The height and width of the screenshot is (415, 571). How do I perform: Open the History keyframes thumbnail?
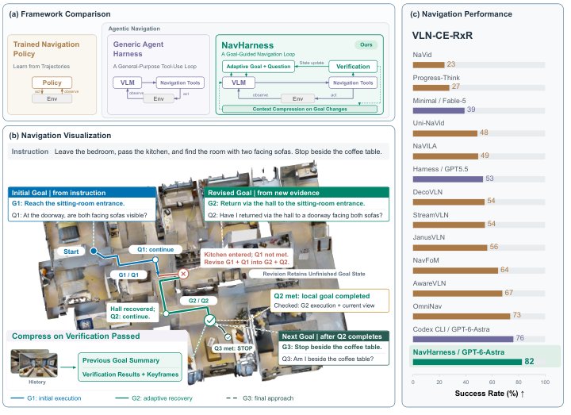click(34, 363)
